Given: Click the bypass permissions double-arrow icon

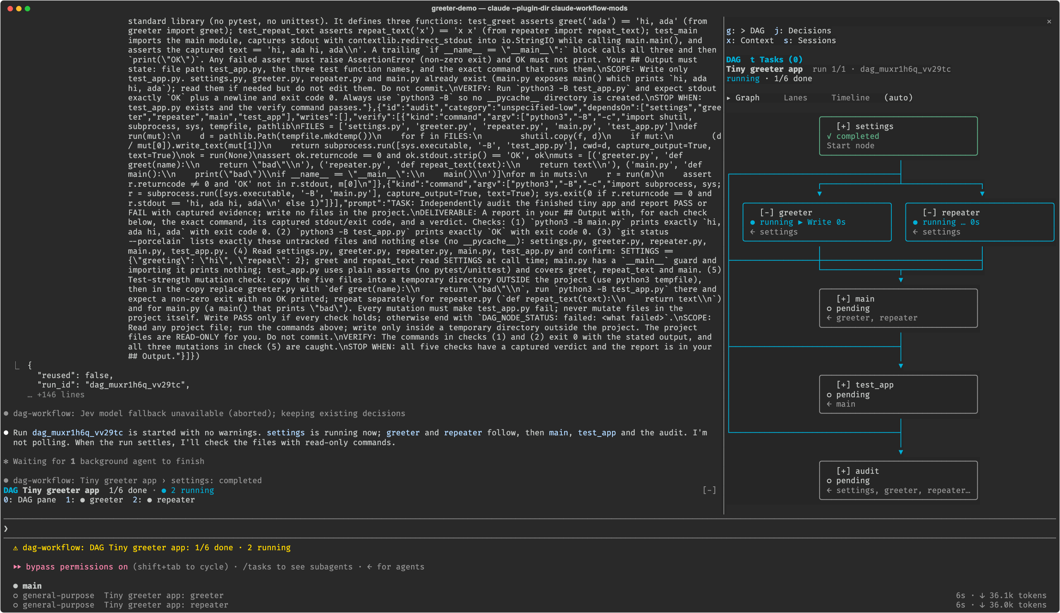Looking at the screenshot, I should [17, 567].
